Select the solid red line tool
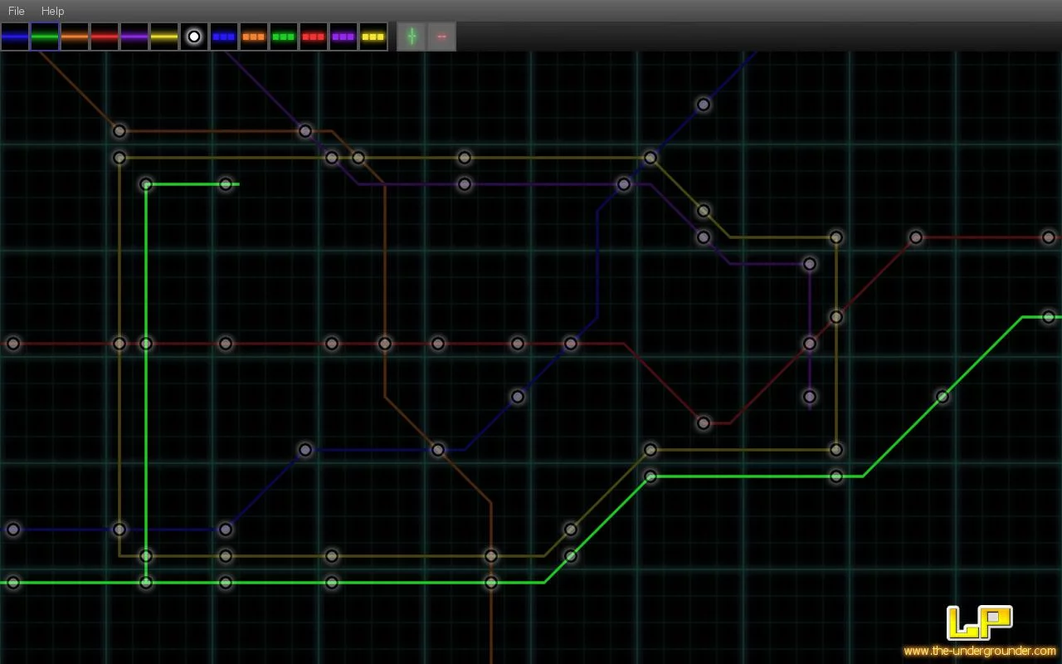 (105, 37)
